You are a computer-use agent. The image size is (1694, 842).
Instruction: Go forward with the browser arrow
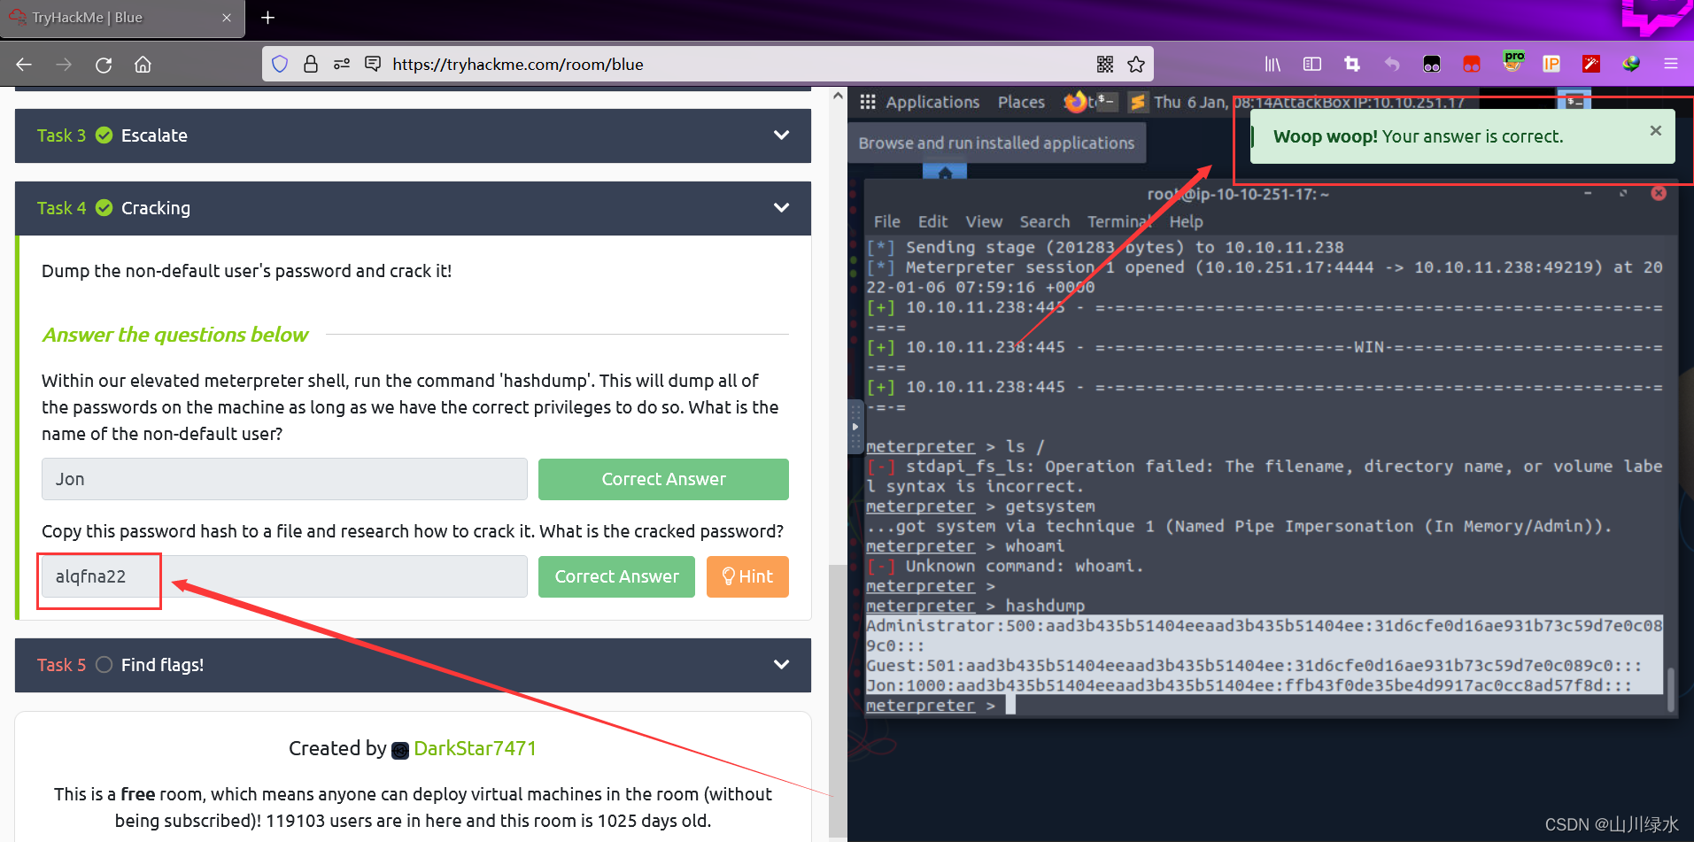click(64, 65)
